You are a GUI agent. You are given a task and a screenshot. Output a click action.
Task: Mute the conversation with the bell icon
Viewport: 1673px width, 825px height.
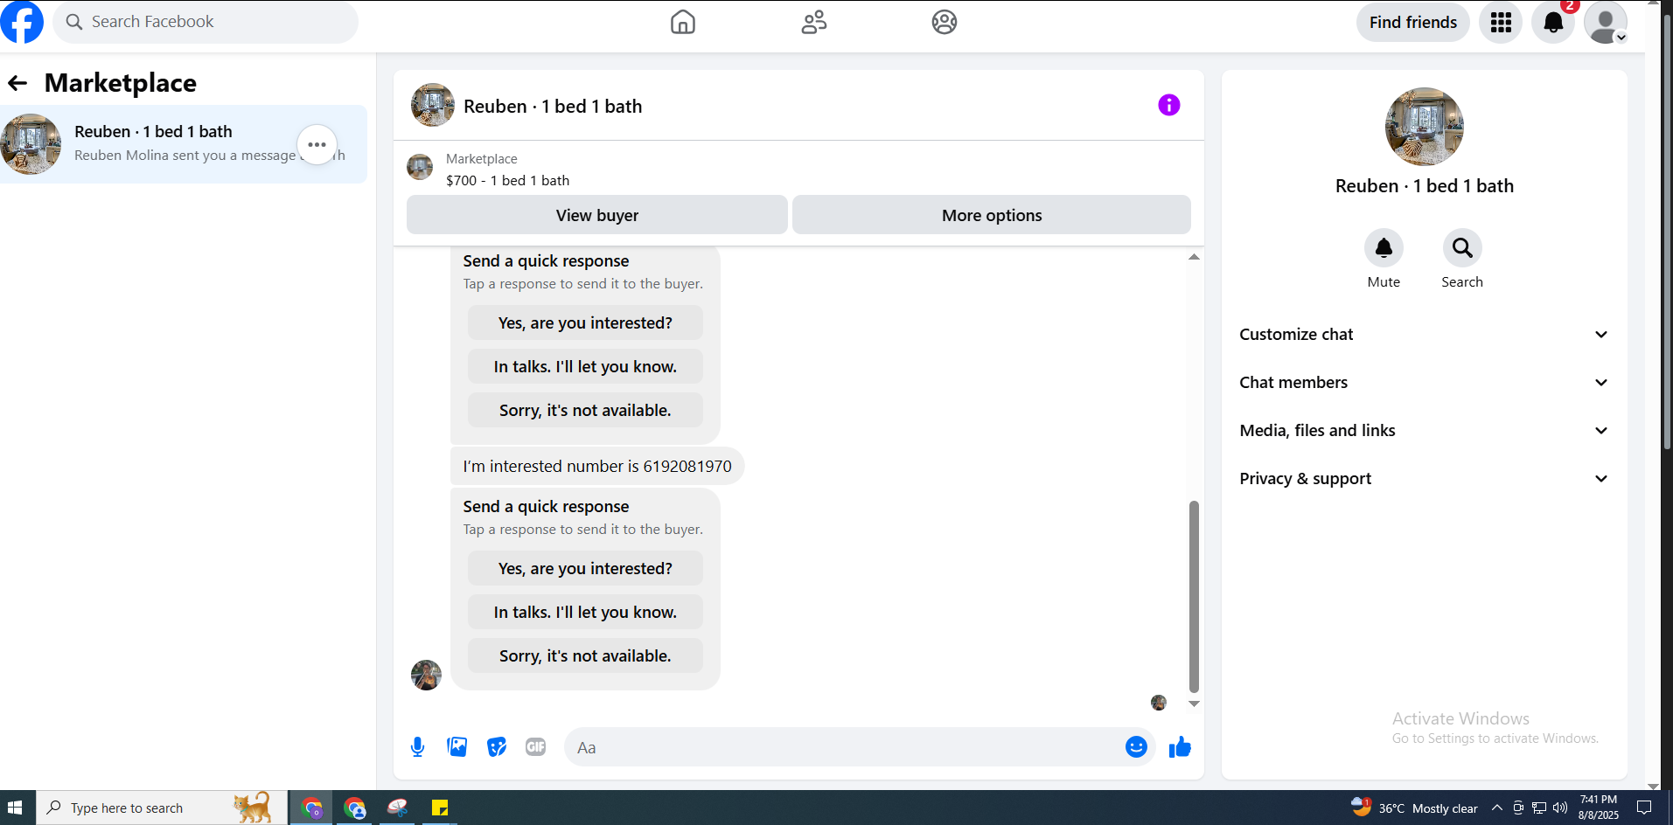pyautogui.click(x=1384, y=248)
